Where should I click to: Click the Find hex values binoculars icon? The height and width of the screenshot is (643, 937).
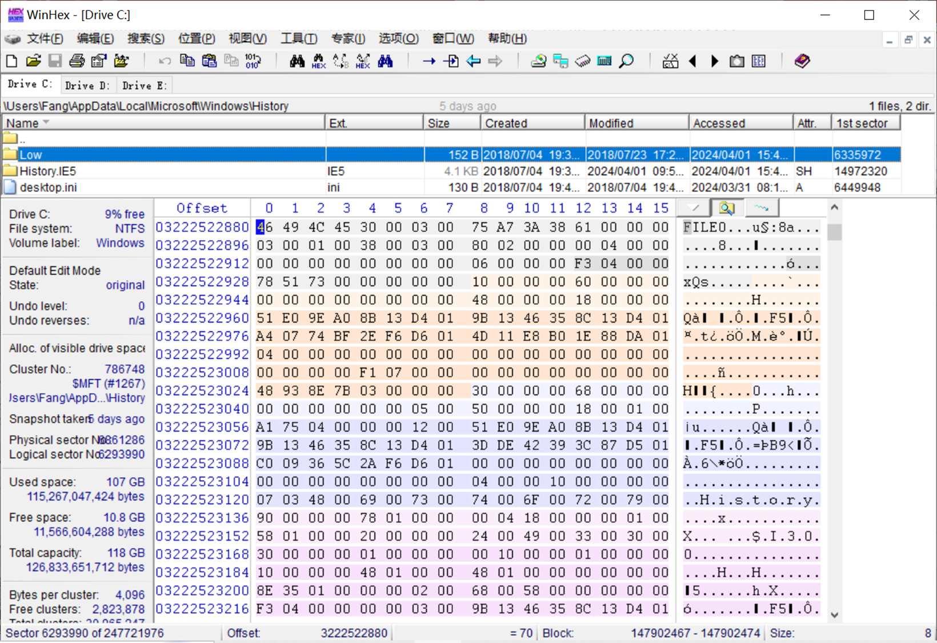pos(319,61)
